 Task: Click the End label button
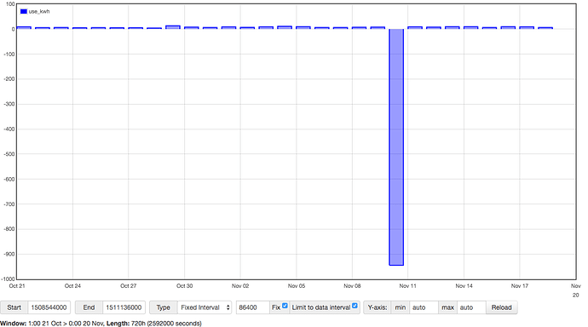89,307
